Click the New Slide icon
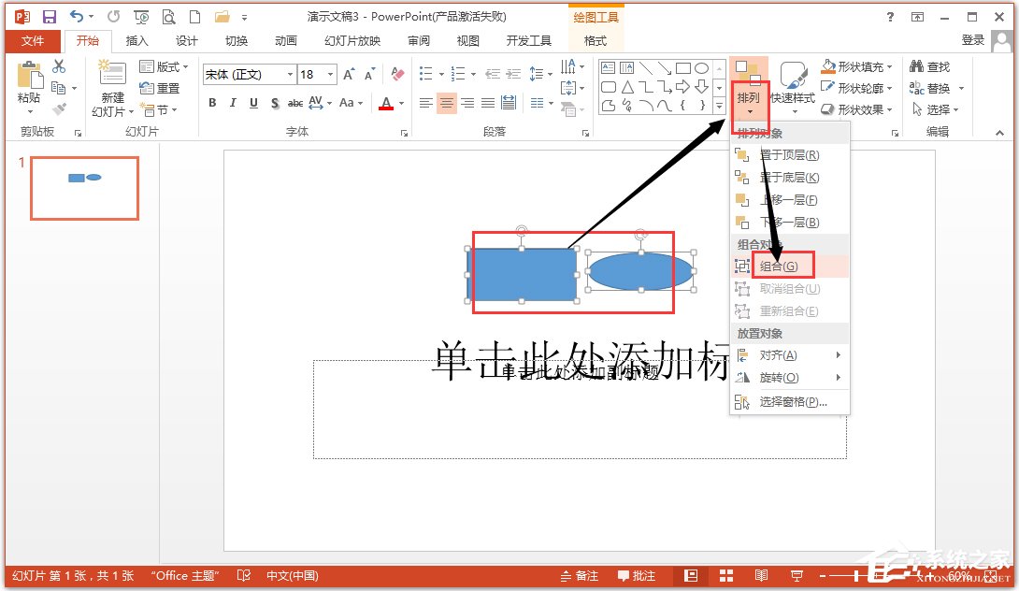Image resolution: width=1019 pixels, height=591 pixels. tap(112, 74)
